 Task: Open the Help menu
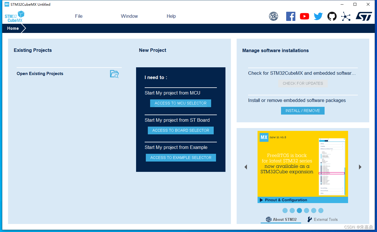pos(171,16)
